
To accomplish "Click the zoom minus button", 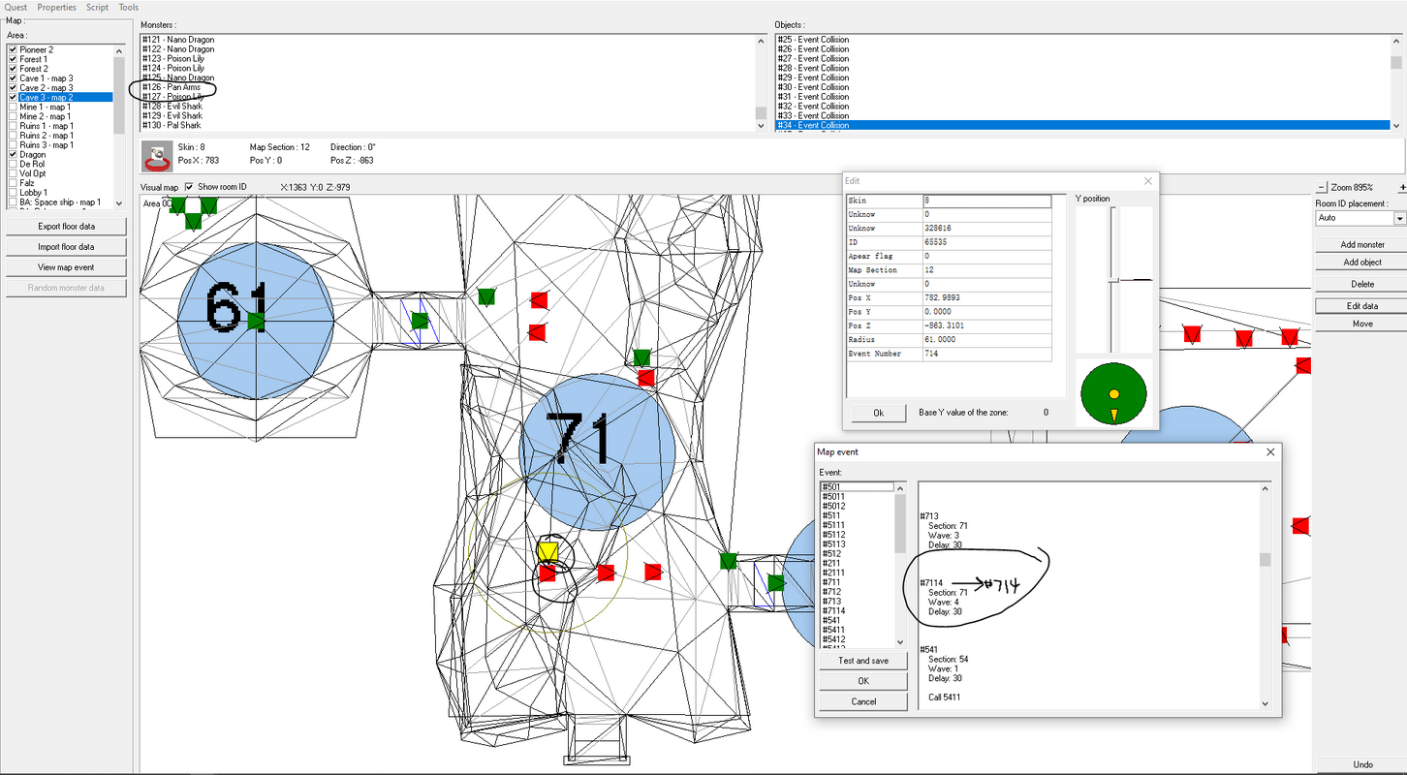I will coord(1321,187).
